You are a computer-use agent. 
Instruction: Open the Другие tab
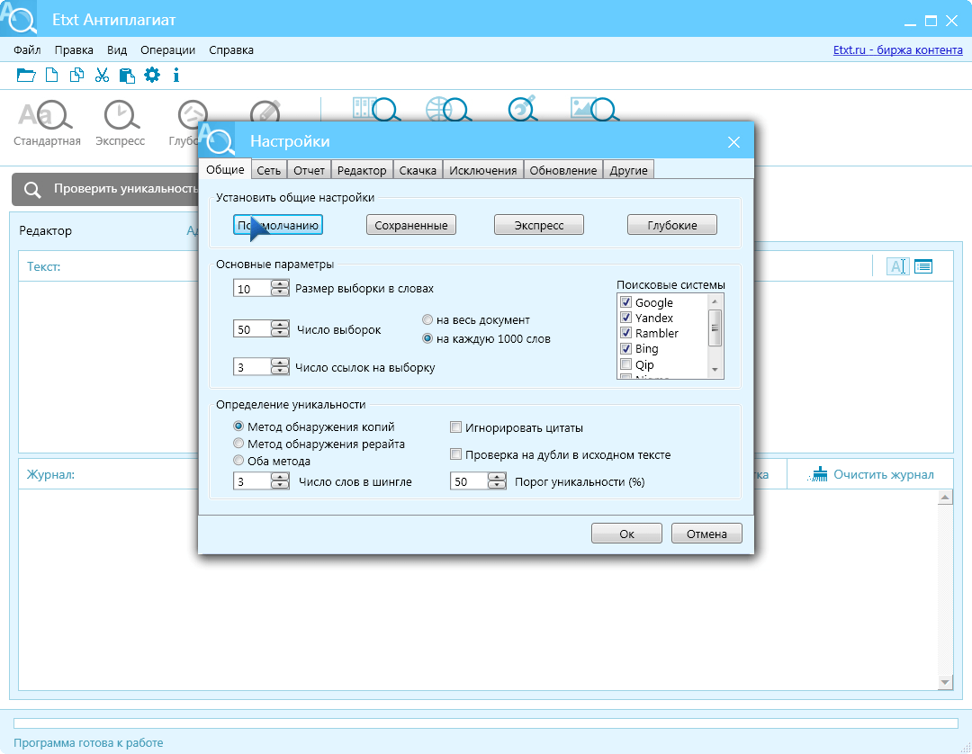[628, 170]
